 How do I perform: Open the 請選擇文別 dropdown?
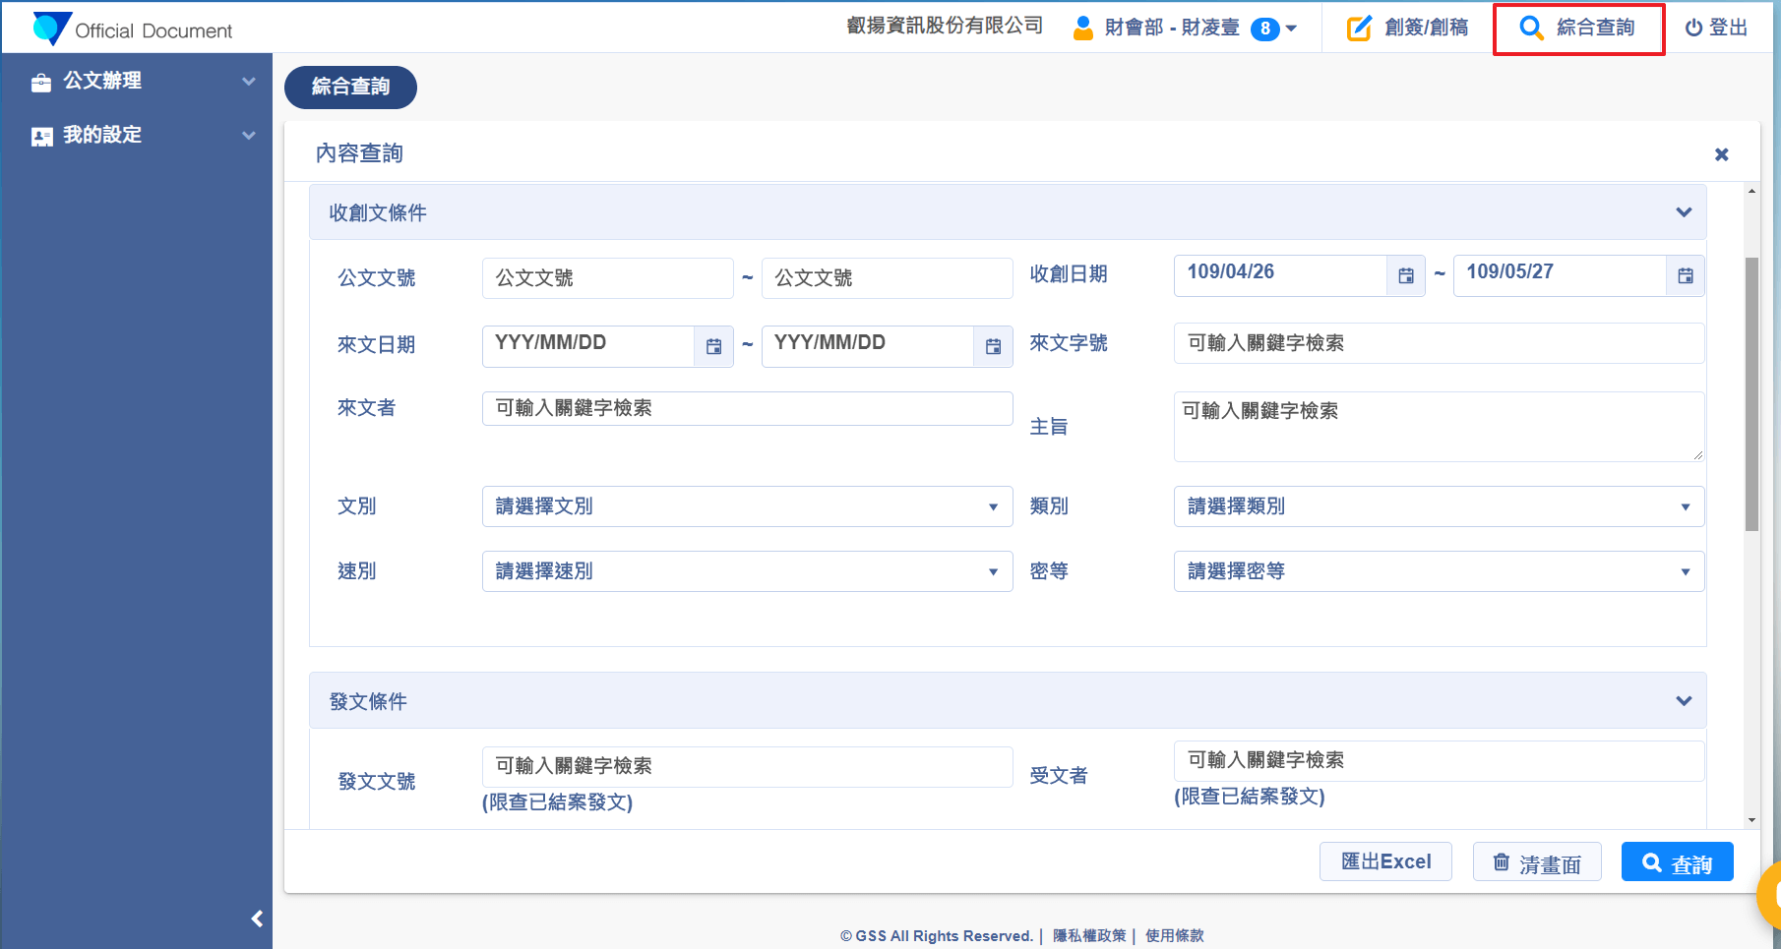point(747,506)
